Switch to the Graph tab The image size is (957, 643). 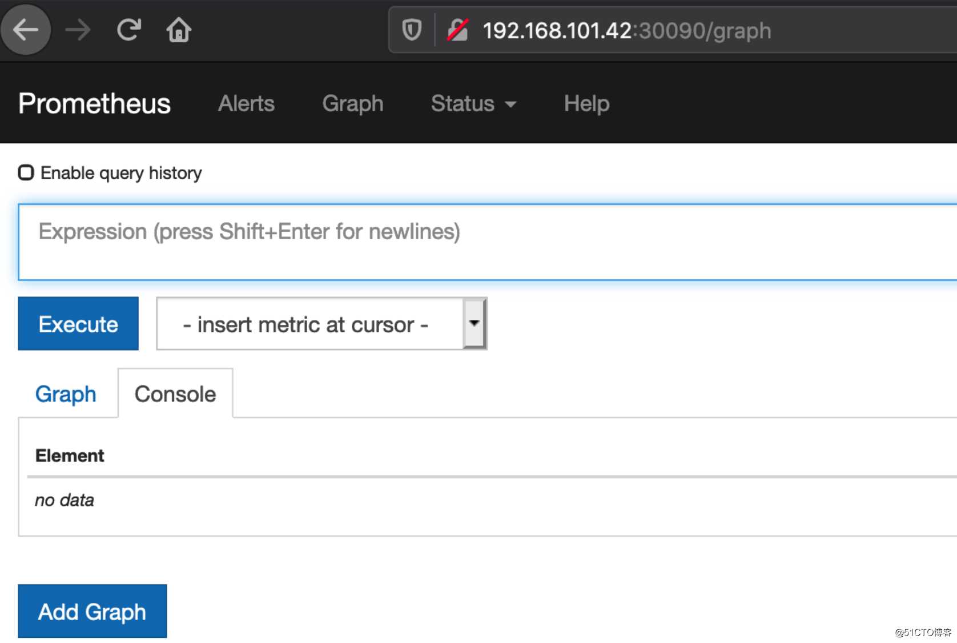point(66,394)
